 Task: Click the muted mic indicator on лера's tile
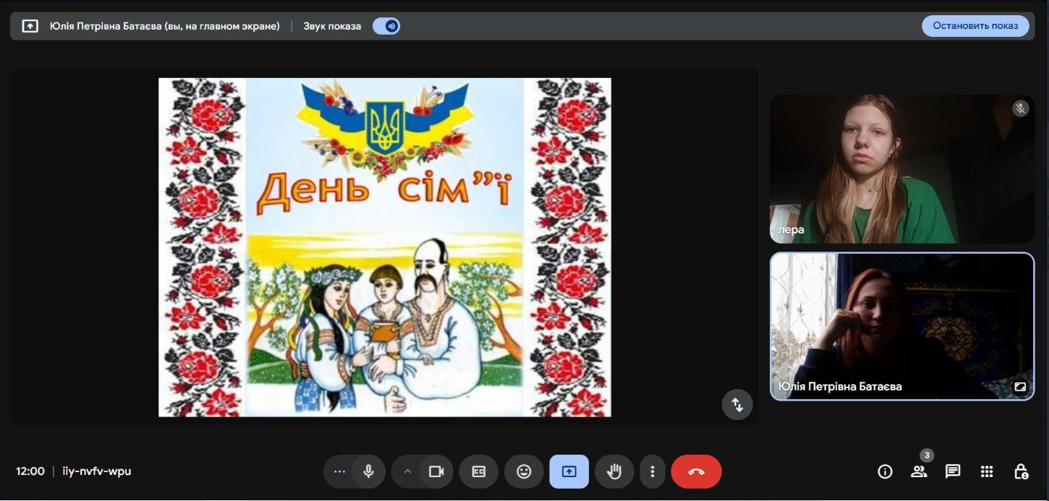[x=1020, y=108]
